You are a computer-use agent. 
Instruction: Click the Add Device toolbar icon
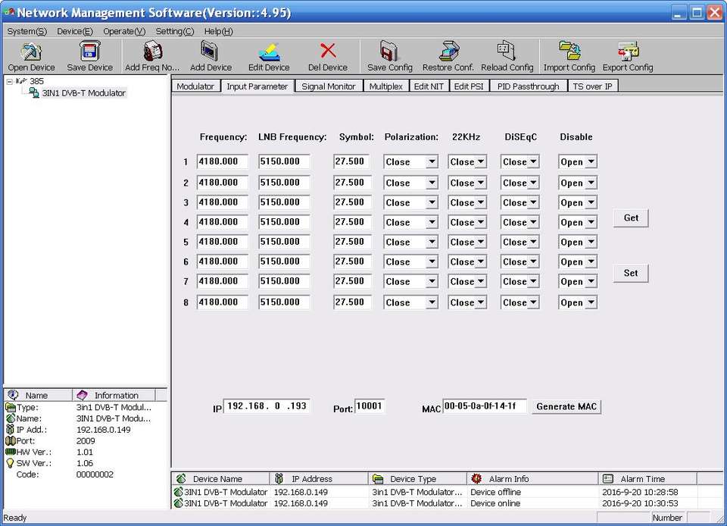pos(211,52)
